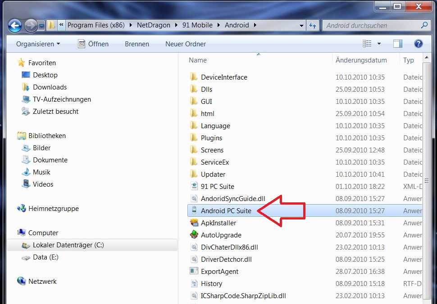This screenshot has height=304, width=437.
Task: Select the Plugins folder icon
Action: pyautogui.click(x=194, y=138)
